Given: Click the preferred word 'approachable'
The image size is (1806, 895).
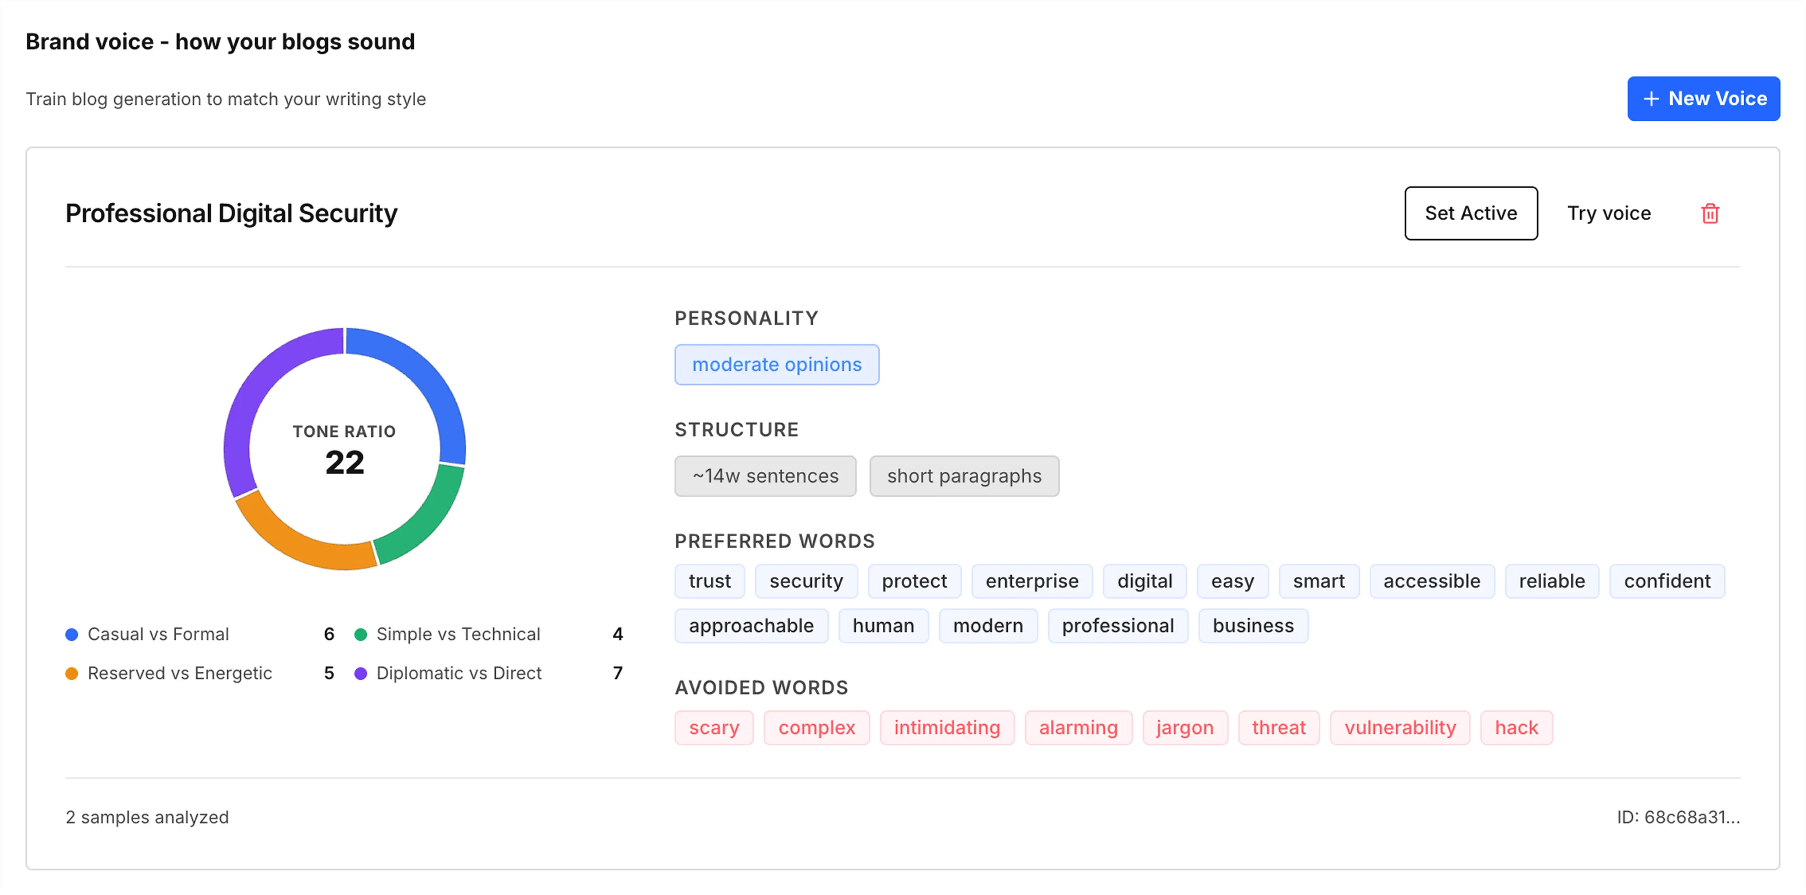Looking at the screenshot, I should [752, 626].
